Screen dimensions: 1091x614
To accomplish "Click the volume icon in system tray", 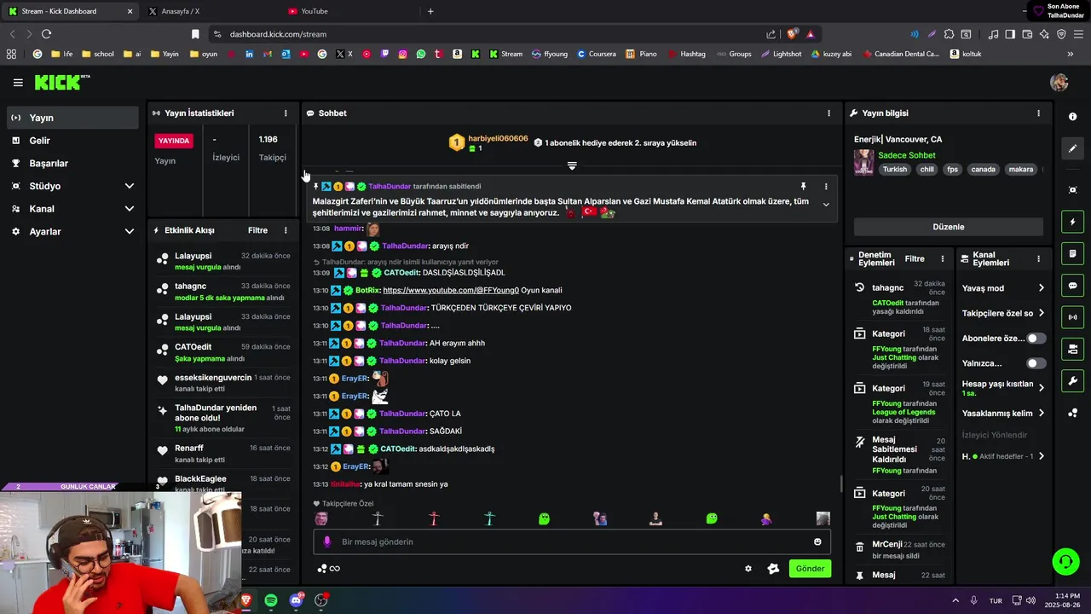I will coord(1030,600).
